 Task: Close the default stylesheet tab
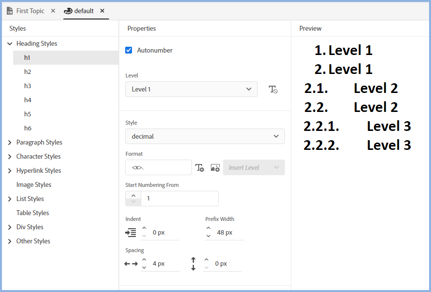point(102,11)
